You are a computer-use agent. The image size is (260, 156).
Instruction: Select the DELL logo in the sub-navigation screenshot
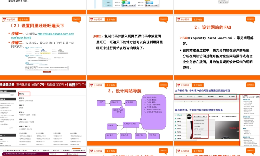pyautogui.click(x=189, y=116)
